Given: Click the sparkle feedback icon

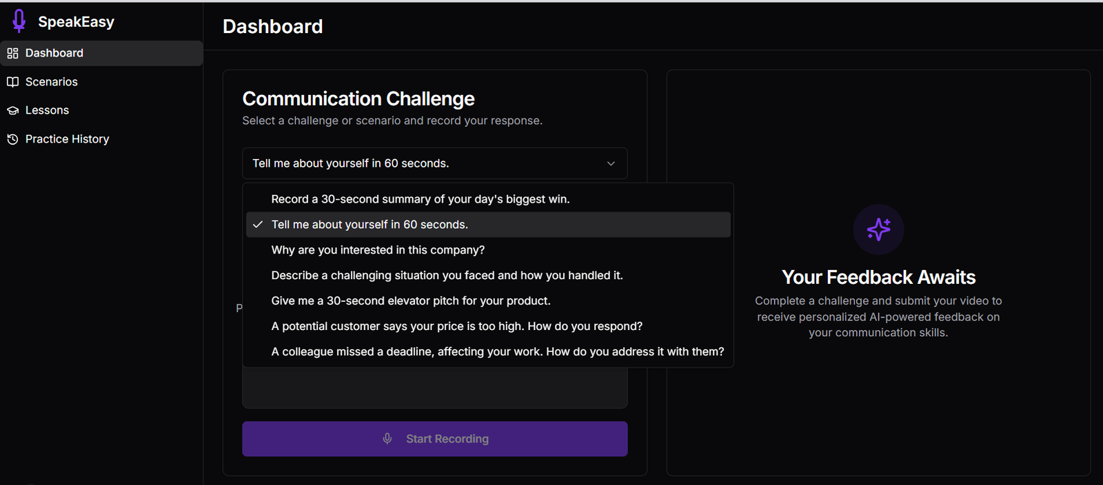Looking at the screenshot, I should click(878, 229).
